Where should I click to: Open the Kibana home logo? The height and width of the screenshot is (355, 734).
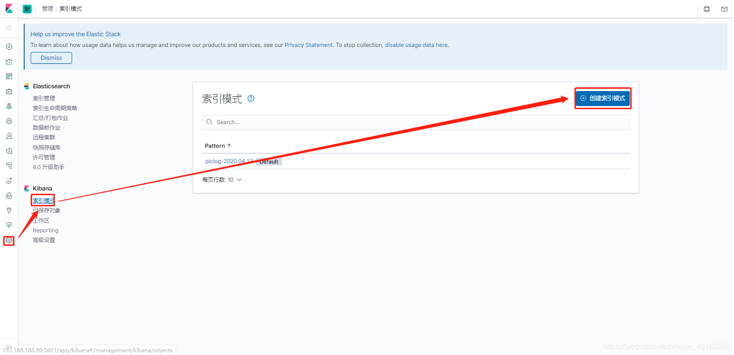pos(9,9)
